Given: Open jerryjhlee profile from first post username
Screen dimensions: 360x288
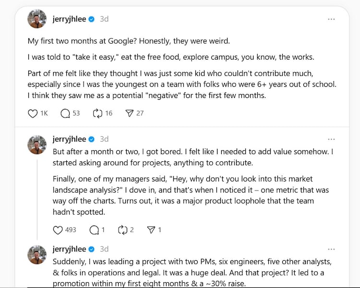Looking at the screenshot, I should [69, 19].
